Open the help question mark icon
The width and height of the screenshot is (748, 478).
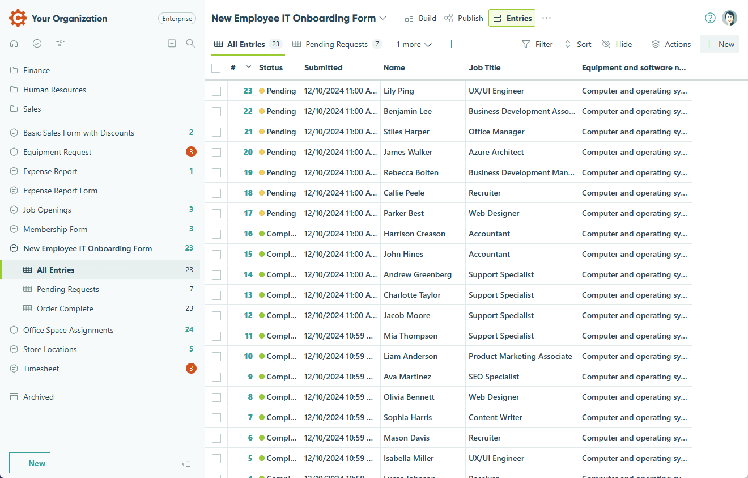(x=710, y=18)
